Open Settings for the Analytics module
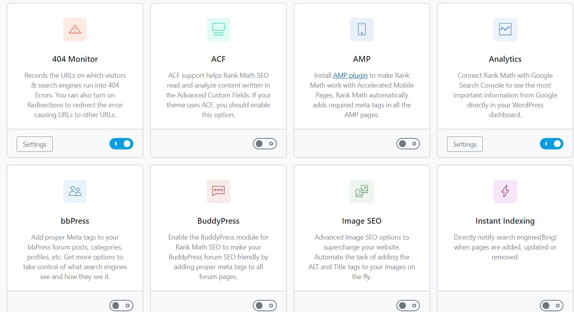574x312 pixels. 465,144
